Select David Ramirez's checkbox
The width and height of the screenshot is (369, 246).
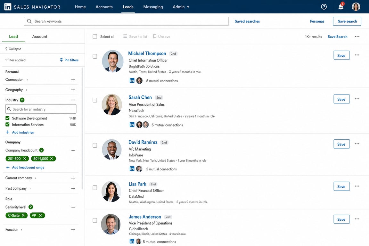(x=95, y=145)
